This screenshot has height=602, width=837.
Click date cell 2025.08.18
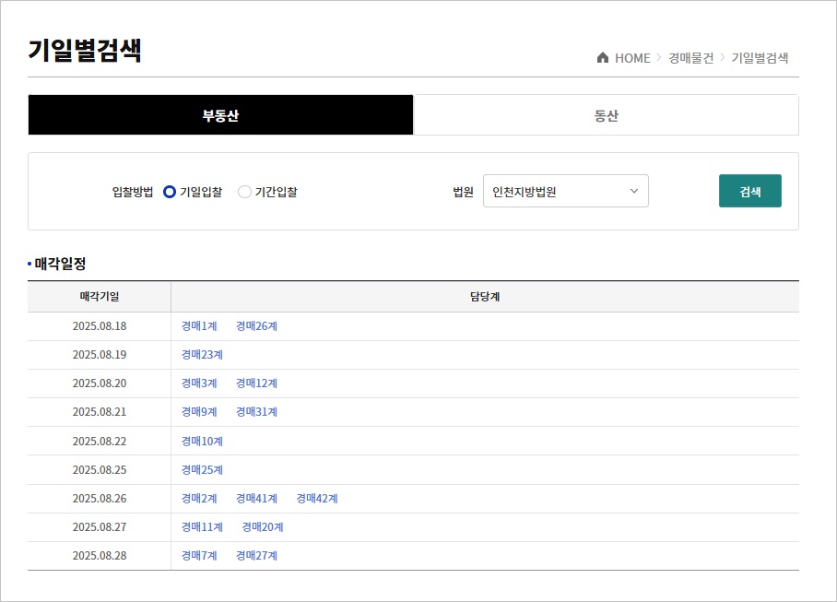pos(100,326)
